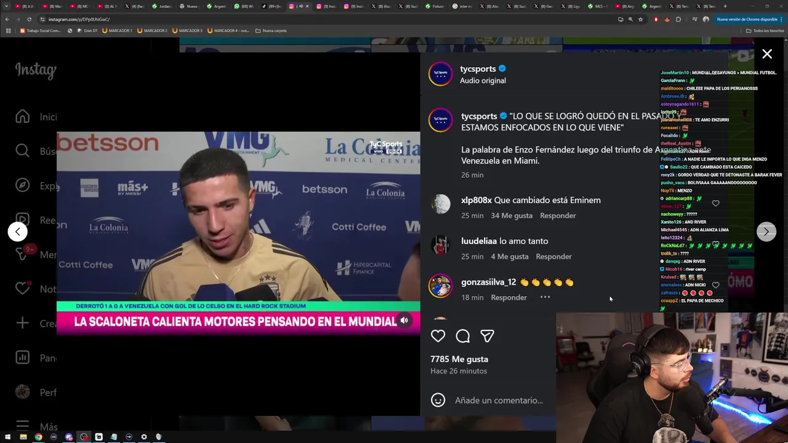Share the post with the paper plane icon
The image size is (788, 443).
click(x=487, y=336)
